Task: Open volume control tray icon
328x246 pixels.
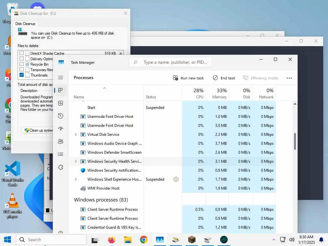Action: point(291,240)
